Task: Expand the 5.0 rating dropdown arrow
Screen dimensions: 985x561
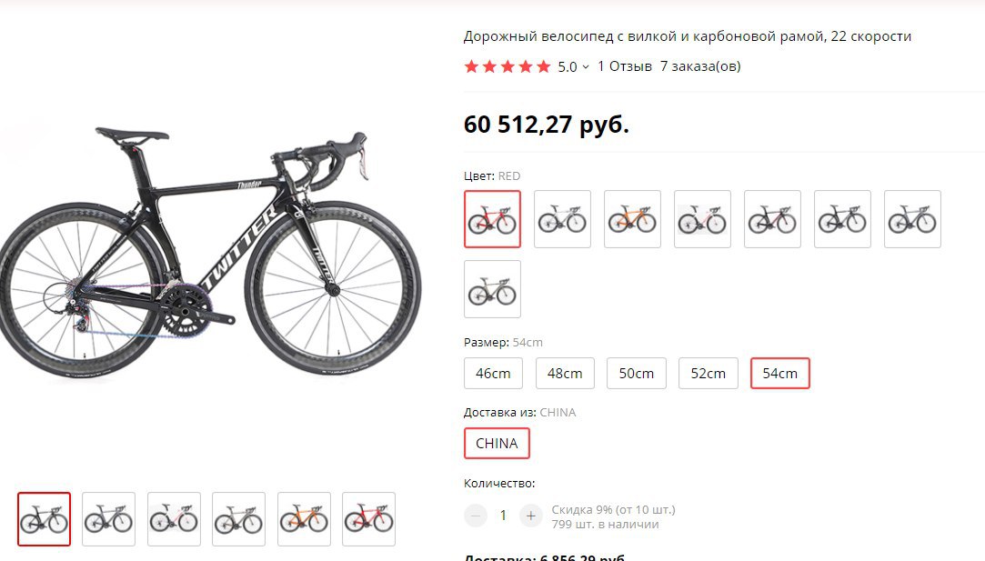Action: [586, 66]
